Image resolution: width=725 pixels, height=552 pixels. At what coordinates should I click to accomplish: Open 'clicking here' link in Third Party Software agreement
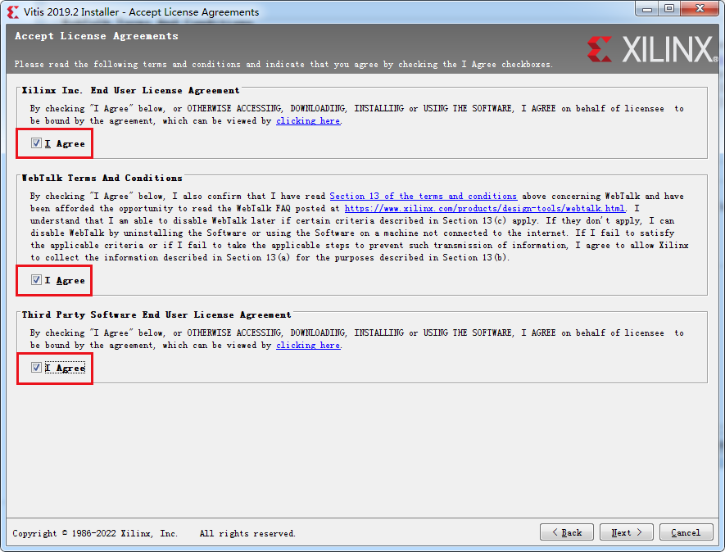click(308, 346)
